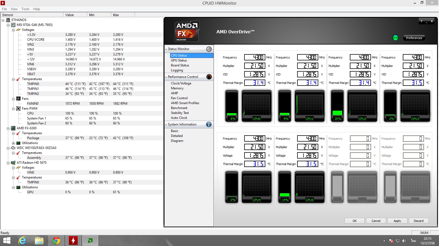Collapse the ETHANOS root node

tap(3, 20)
